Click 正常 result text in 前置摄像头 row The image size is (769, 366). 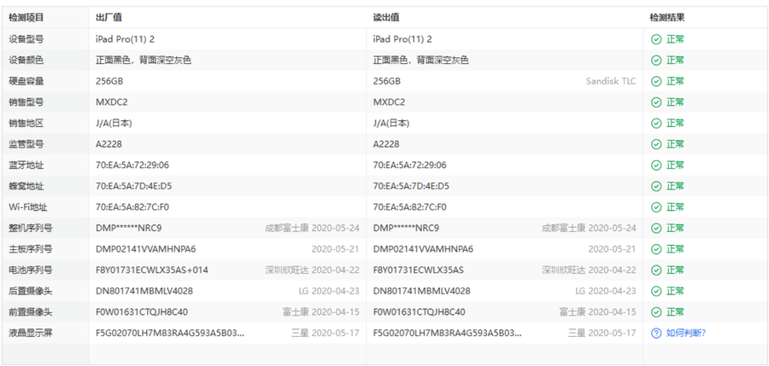click(675, 312)
